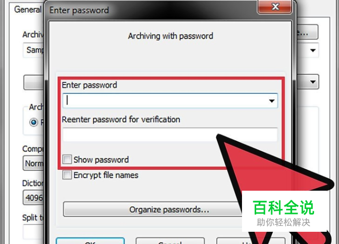The height and width of the screenshot is (244, 339).
Task: Click the archive name Sample field
Action: [x=33, y=50]
